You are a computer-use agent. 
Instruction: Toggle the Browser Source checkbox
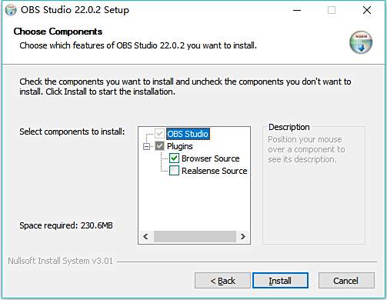[x=174, y=158]
